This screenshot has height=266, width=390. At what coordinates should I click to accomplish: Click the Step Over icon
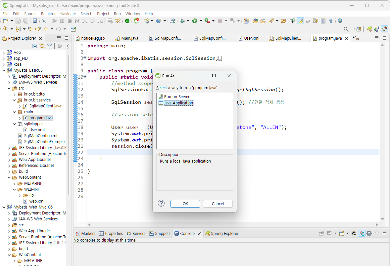pyautogui.click(x=92, y=21)
